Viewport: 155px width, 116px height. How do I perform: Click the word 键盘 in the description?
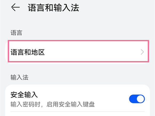click(89, 104)
